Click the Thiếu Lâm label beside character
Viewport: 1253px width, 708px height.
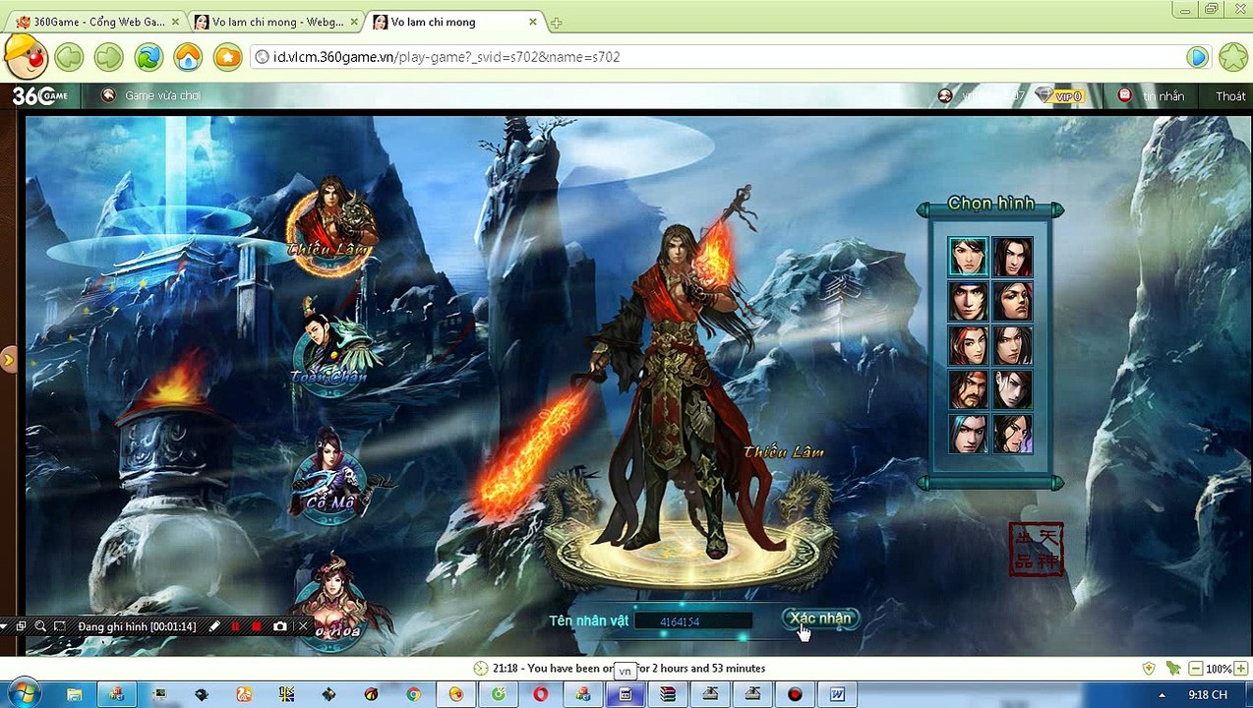click(784, 452)
